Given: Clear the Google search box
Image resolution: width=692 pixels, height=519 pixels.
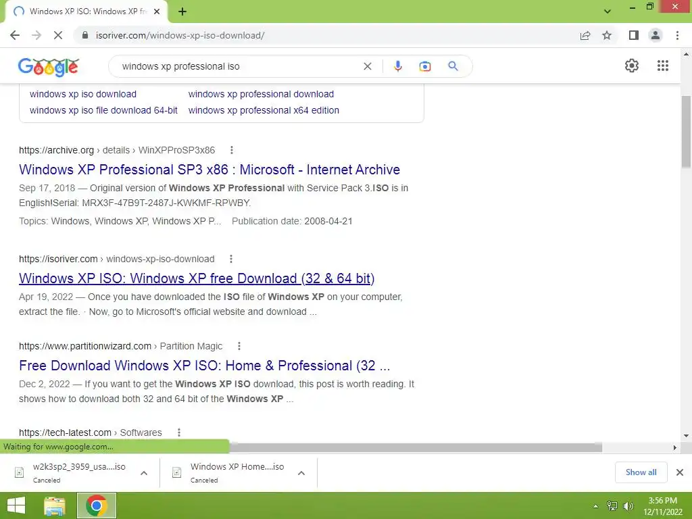Looking at the screenshot, I should (367, 66).
